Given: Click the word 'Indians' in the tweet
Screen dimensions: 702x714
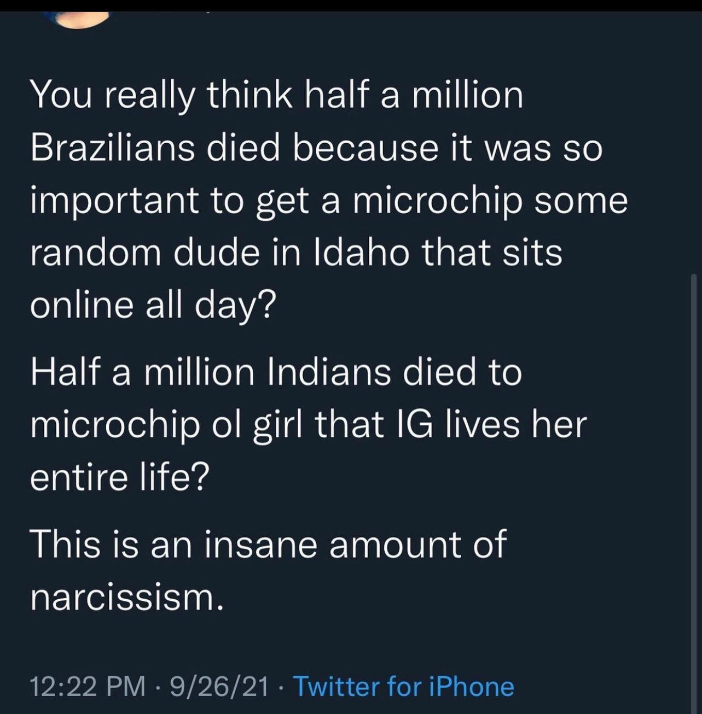Looking at the screenshot, I should click(x=329, y=372).
